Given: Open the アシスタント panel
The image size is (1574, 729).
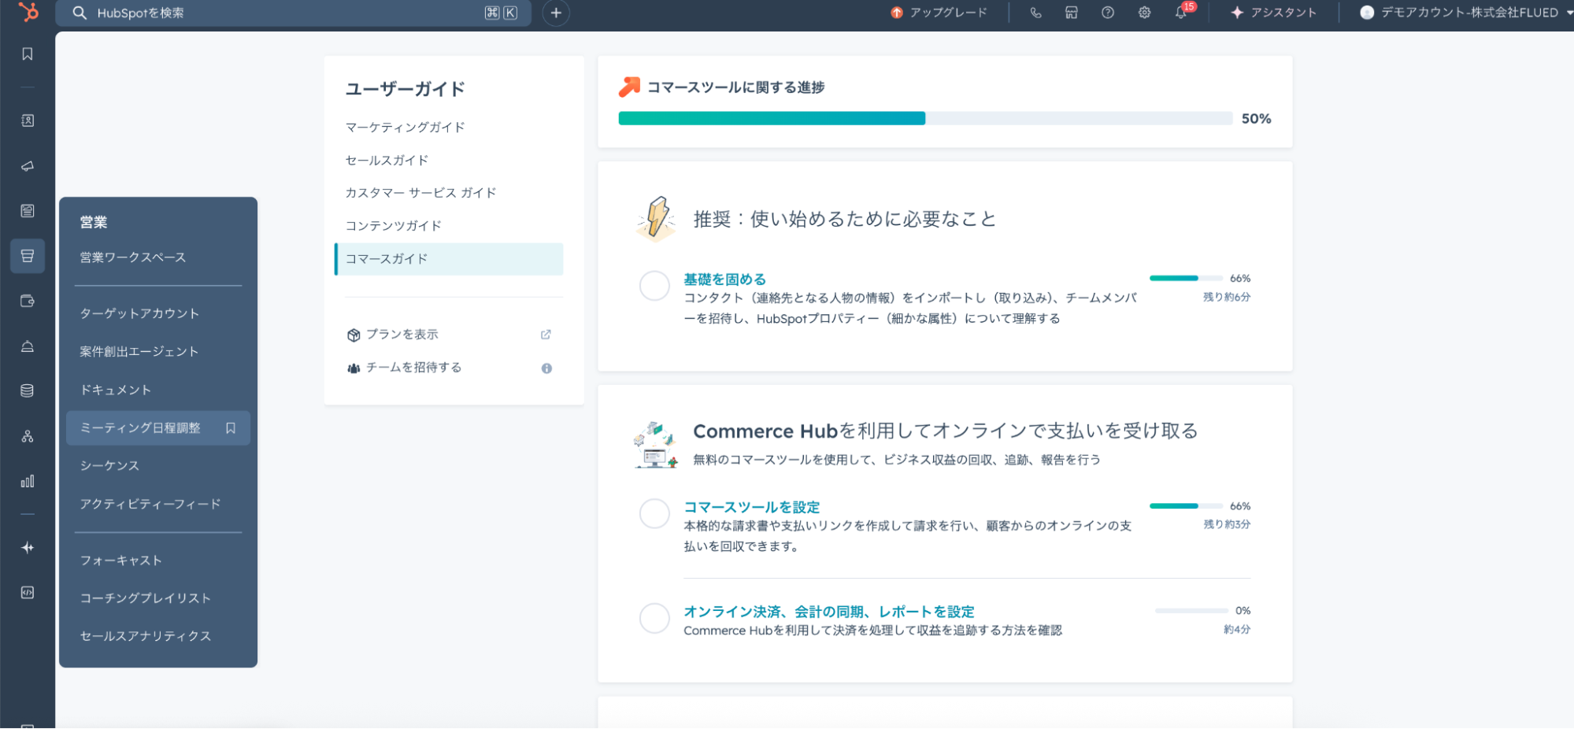Looking at the screenshot, I should click(1273, 13).
